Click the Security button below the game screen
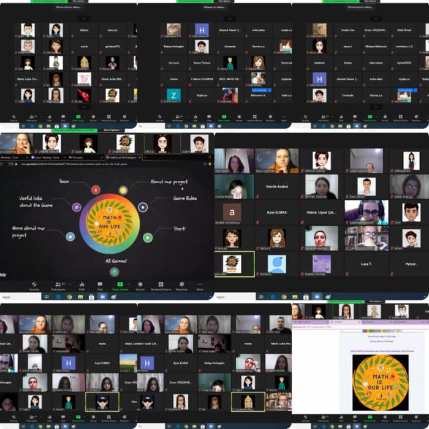 [34, 286]
